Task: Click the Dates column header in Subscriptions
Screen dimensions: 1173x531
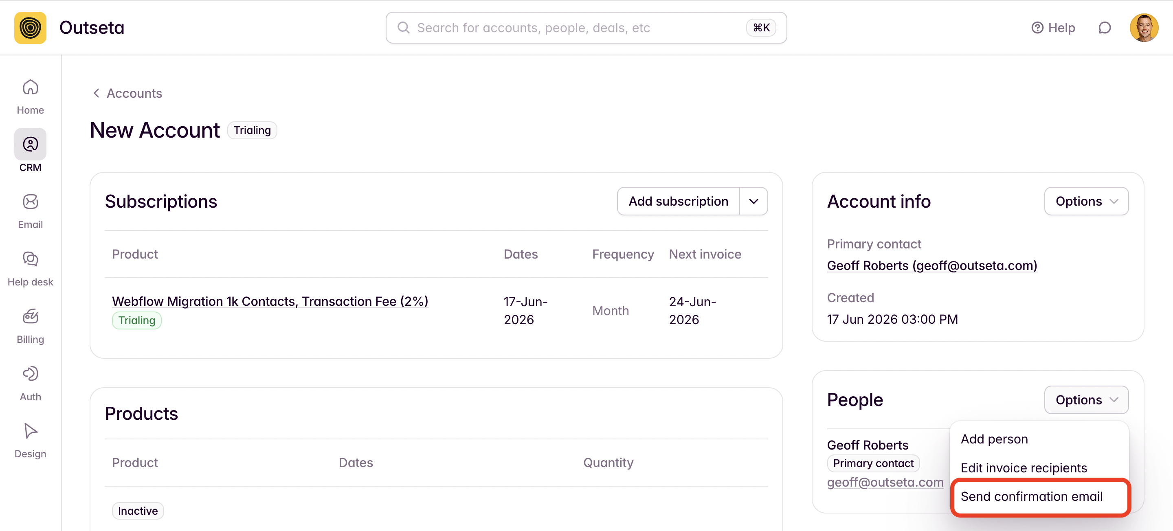Action: (521, 254)
